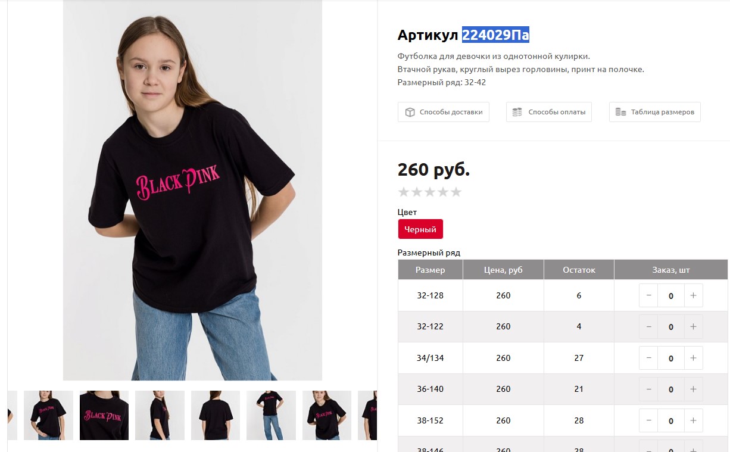This screenshot has height=452, width=730.
Task: Open the Способы доставки button
Action: pos(444,112)
